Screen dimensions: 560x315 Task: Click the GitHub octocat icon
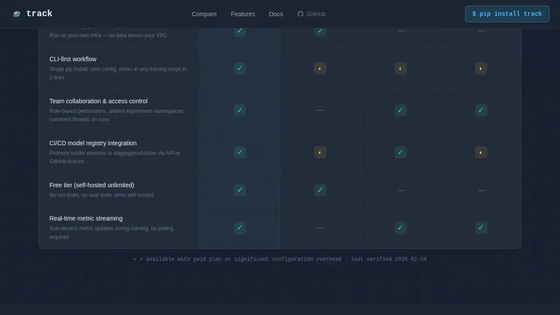tap(300, 14)
